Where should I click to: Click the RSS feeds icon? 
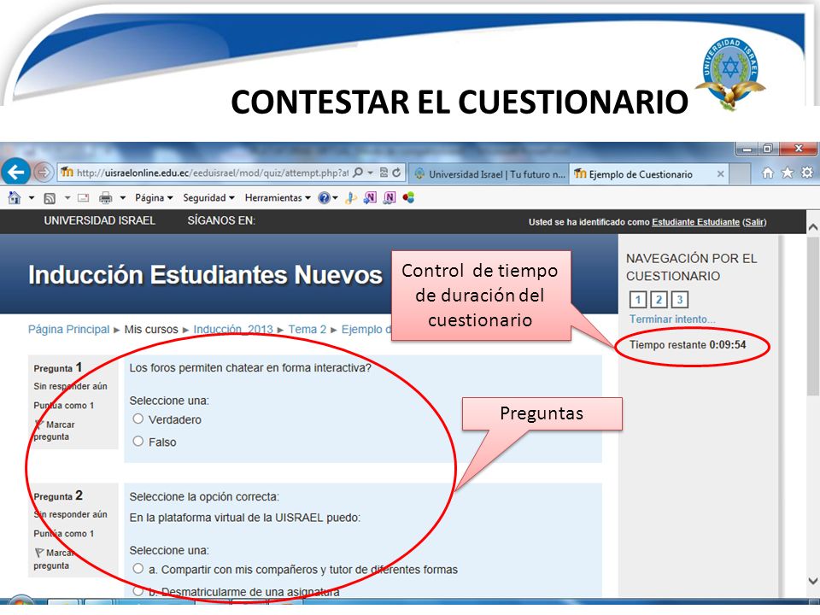coord(50,198)
